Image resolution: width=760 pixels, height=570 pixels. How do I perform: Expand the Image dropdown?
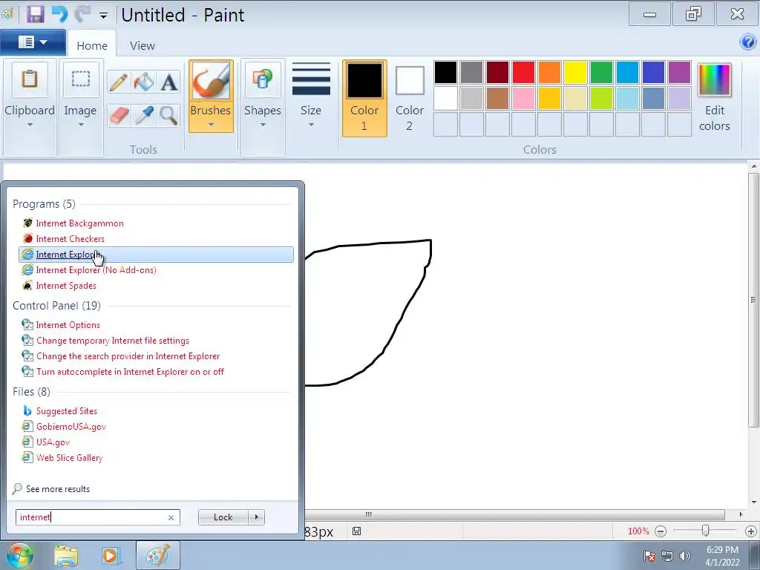[81, 125]
